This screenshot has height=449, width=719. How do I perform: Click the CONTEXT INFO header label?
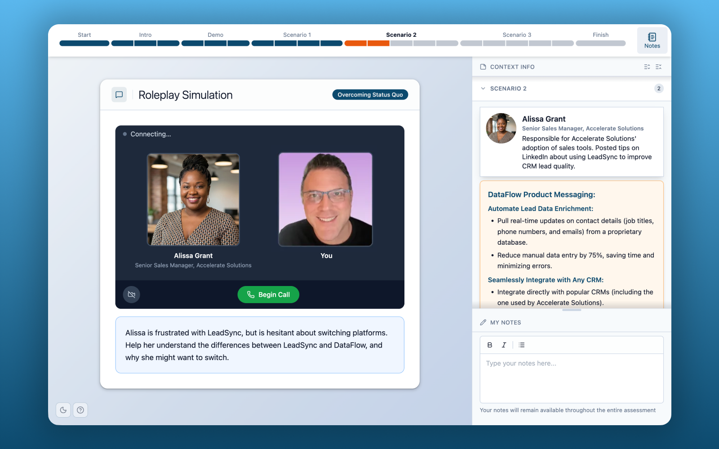pyautogui.click(x=512, y=67)
